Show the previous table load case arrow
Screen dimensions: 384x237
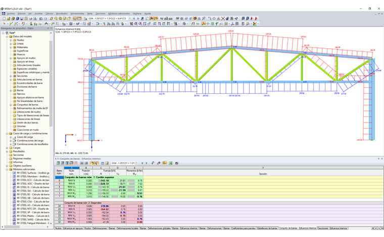click(142, 163)
